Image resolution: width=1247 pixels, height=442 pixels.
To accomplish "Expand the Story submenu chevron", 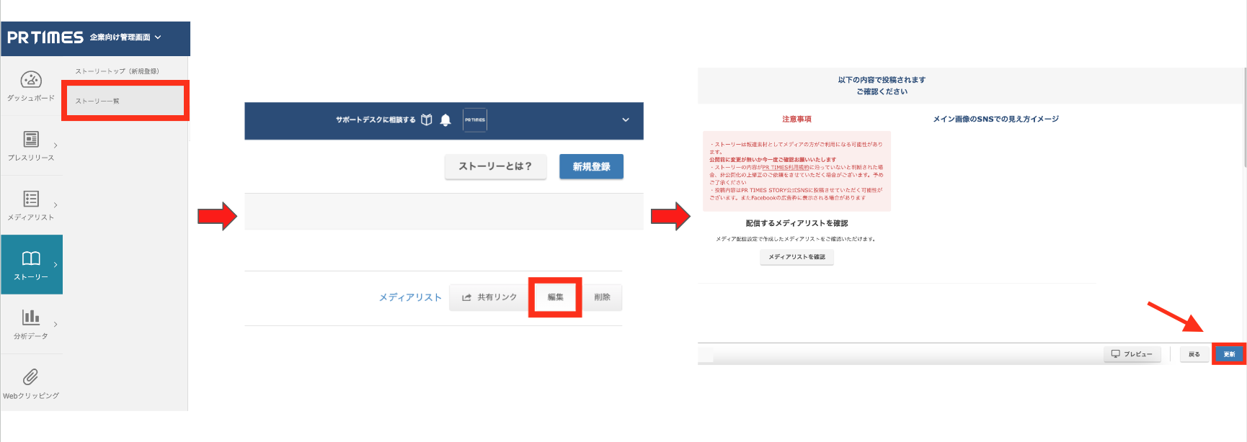I will (56, 265).
